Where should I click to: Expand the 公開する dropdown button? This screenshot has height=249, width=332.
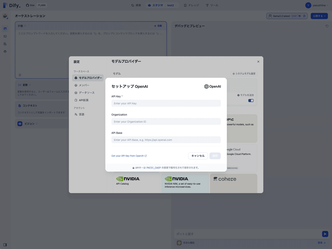point(319,16)
